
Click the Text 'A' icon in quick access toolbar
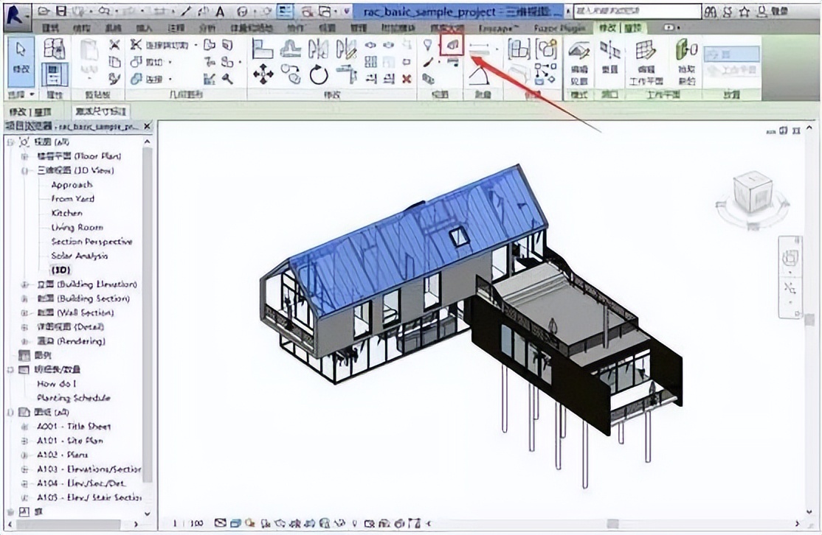[x=220, y=12]
